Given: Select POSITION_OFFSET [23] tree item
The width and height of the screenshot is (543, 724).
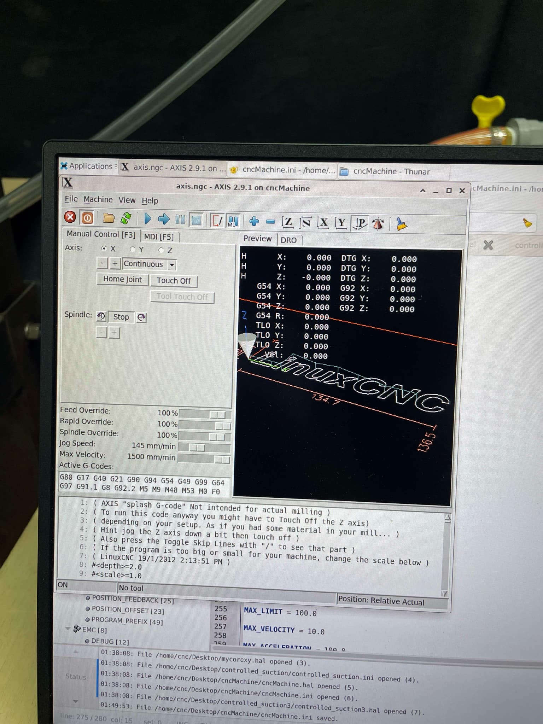Looking at the screenshot, I should click(128, 610).
